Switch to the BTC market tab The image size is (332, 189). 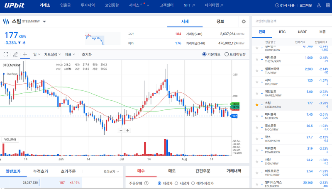(282, 32)
